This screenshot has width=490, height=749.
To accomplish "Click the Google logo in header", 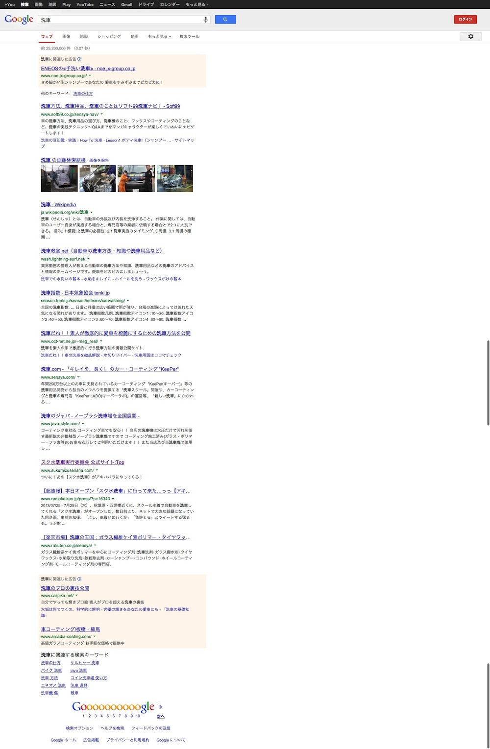I will [x=19, y=20].
